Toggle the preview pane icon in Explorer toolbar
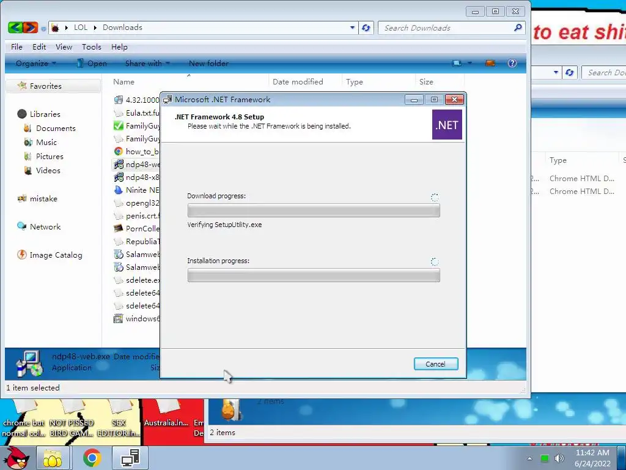This screenshot has height=470, width=626. (490, 63)
